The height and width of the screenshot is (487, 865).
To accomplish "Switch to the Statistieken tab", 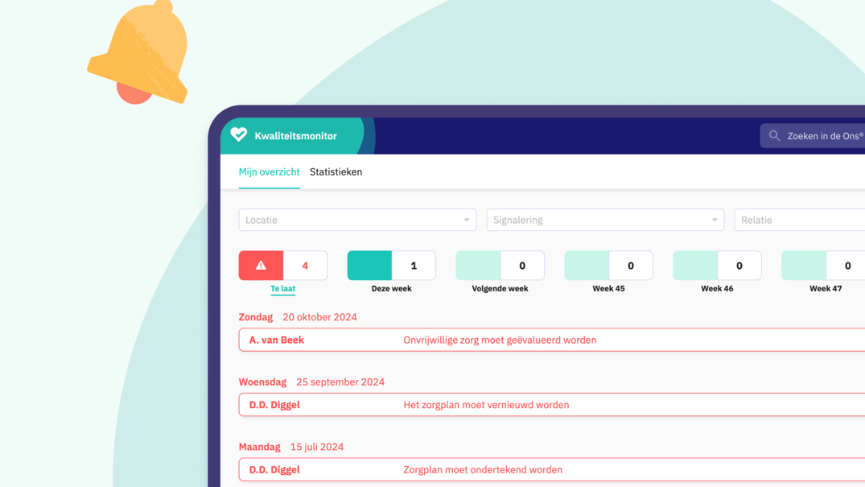I will (336, 172).
